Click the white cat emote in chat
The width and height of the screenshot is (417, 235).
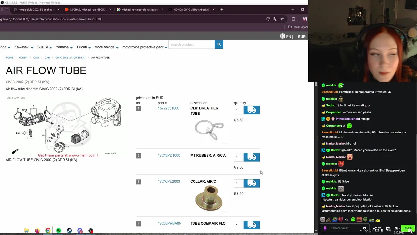coord(341,188)
